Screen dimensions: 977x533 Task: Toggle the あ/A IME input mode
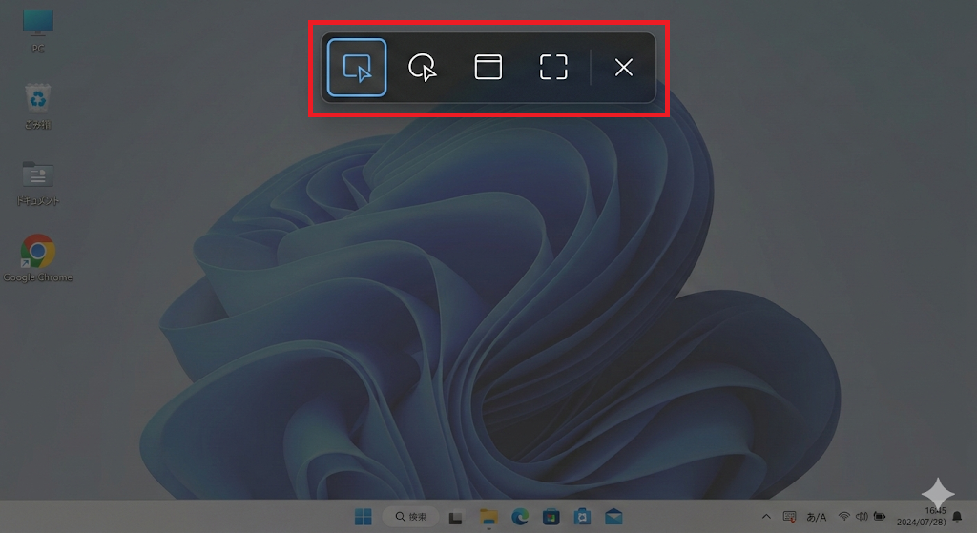coord(817,517)
